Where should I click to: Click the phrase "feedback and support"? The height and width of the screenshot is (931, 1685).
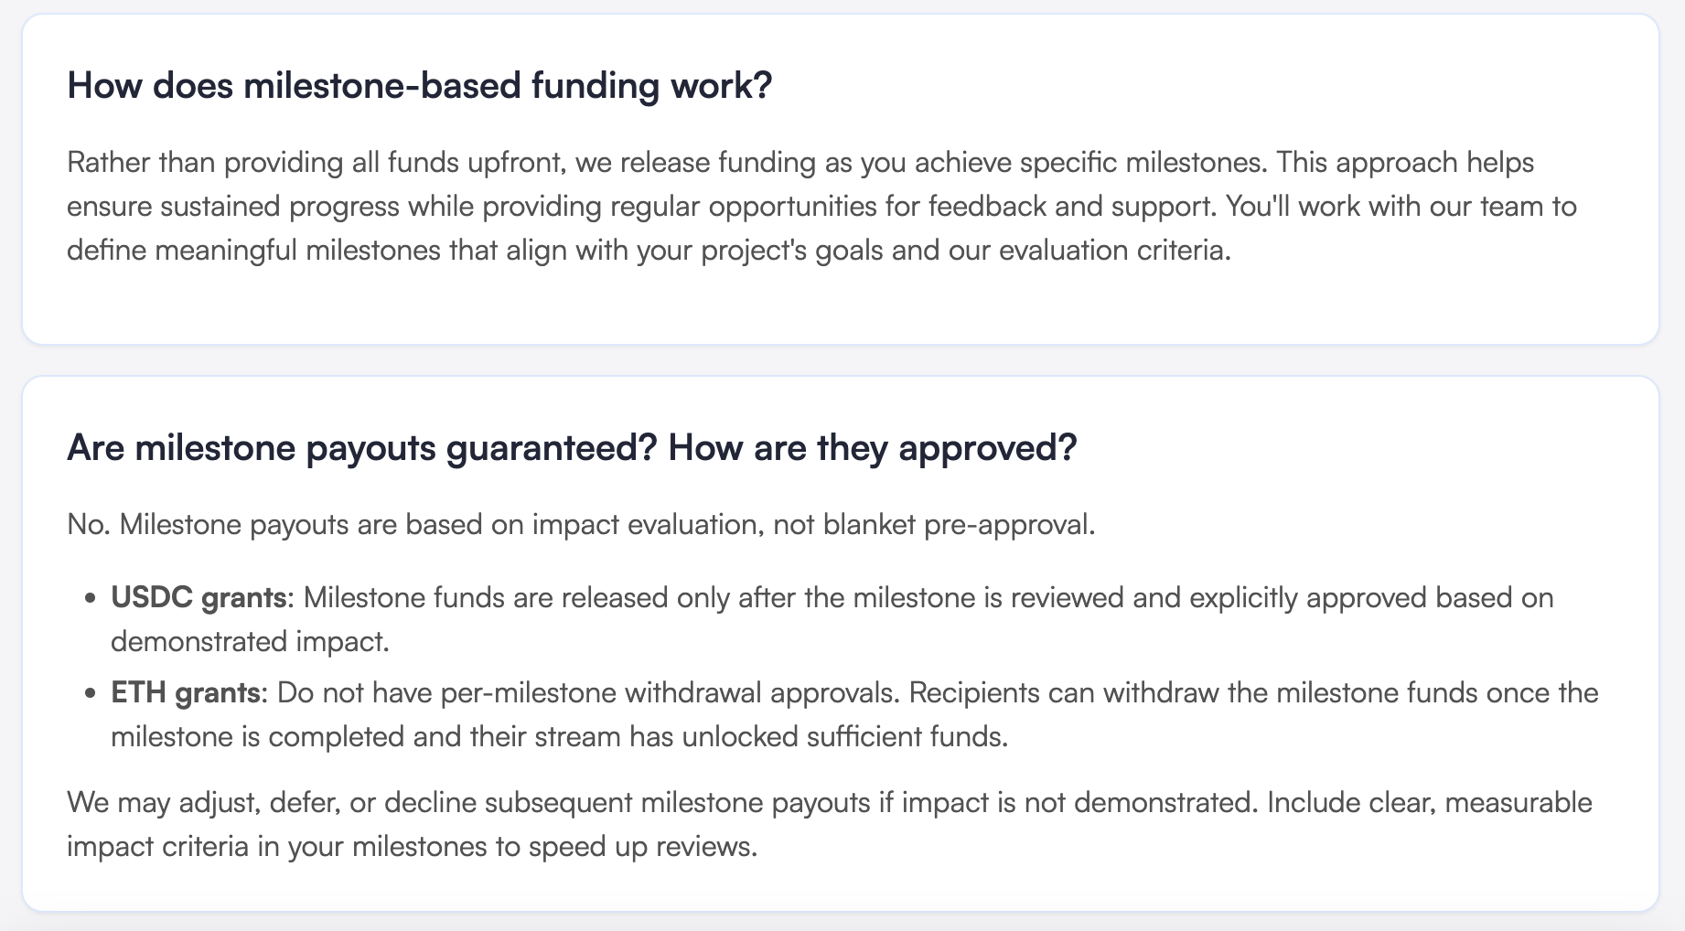1068,207
